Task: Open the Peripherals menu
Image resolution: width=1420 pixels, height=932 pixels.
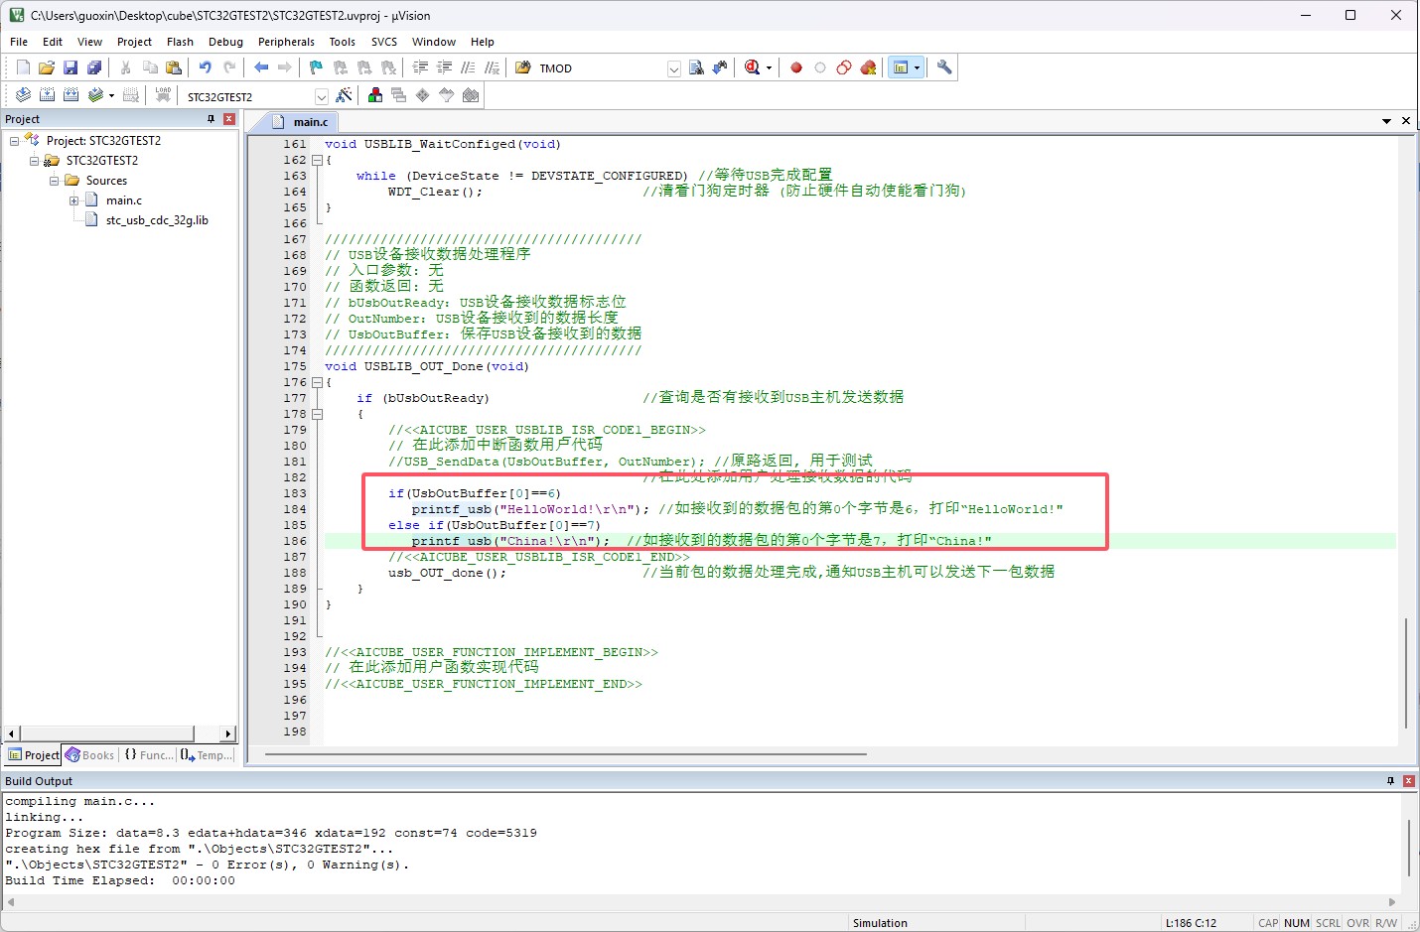Action: pyautogui.click(x=286, y=42)
